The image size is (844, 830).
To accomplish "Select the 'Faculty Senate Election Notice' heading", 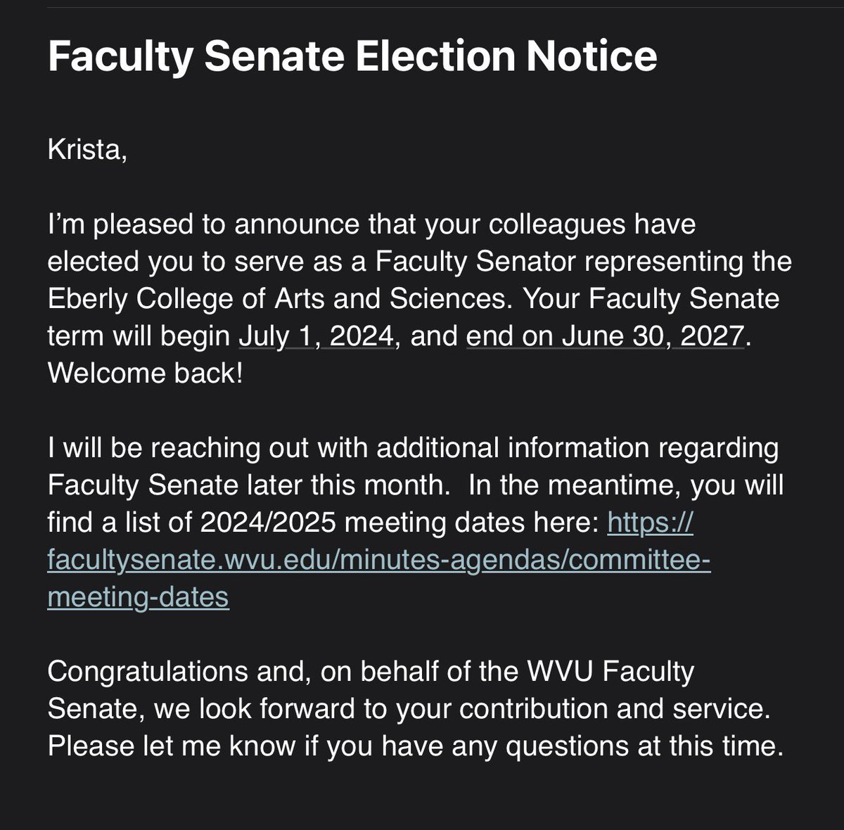I will click(x=352, y=56).
